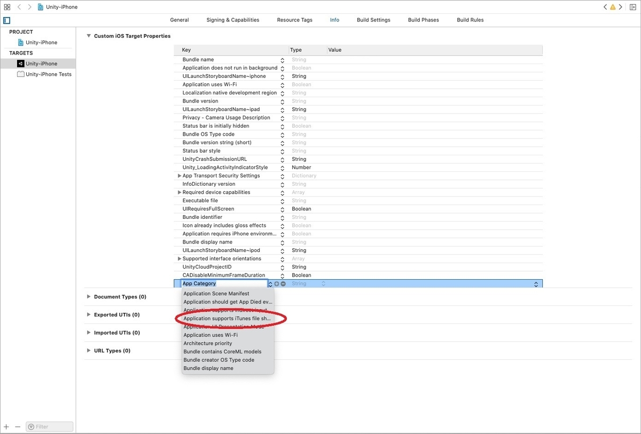Select UIRequiresFullScreen row
The image size is (641, 434).
[x=358, y=209]
